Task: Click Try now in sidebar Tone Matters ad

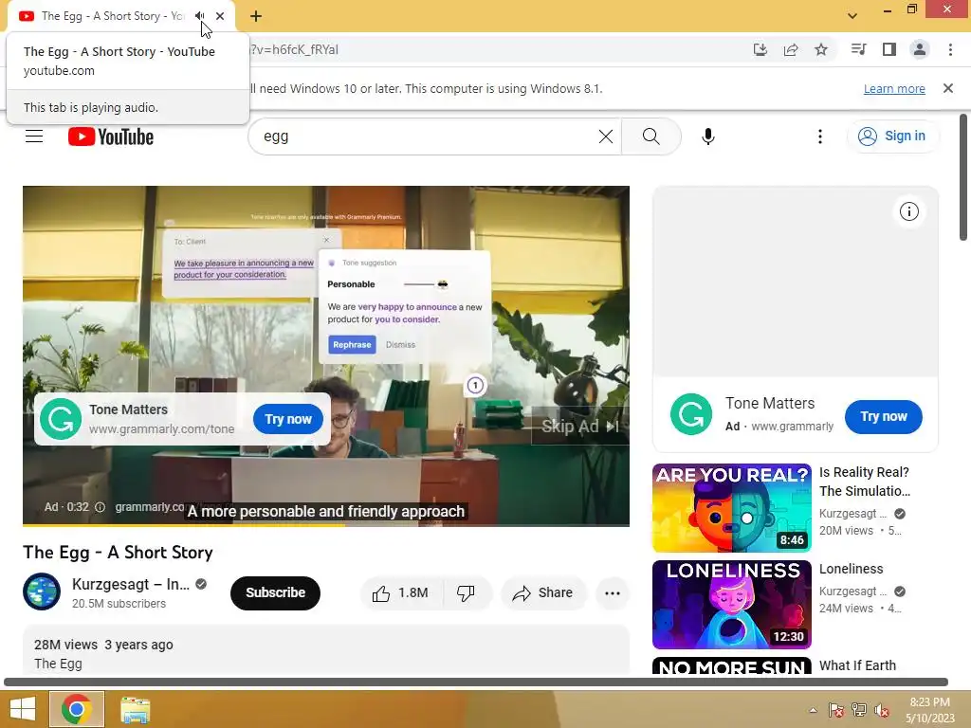Action: (x=884, y=417)
